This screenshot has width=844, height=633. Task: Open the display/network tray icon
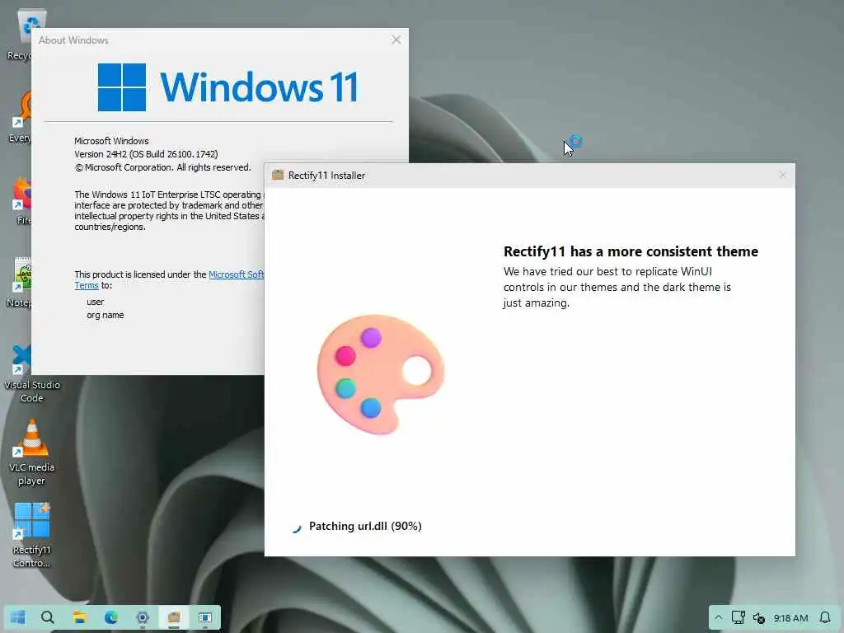[x=738, y=617]
